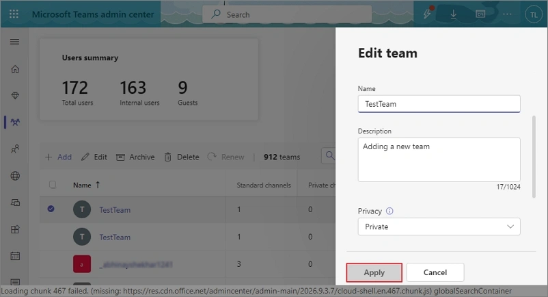
Task: Open Meetings calendar sidebar icon
Action: coord(15,256)
